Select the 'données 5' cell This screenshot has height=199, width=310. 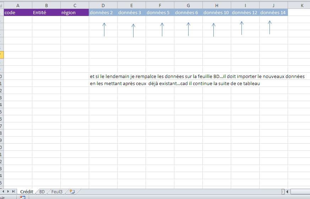(160, 12)
